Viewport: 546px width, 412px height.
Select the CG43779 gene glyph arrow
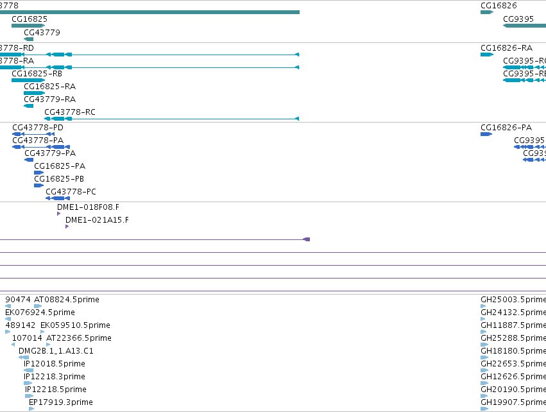pos(29,39)
